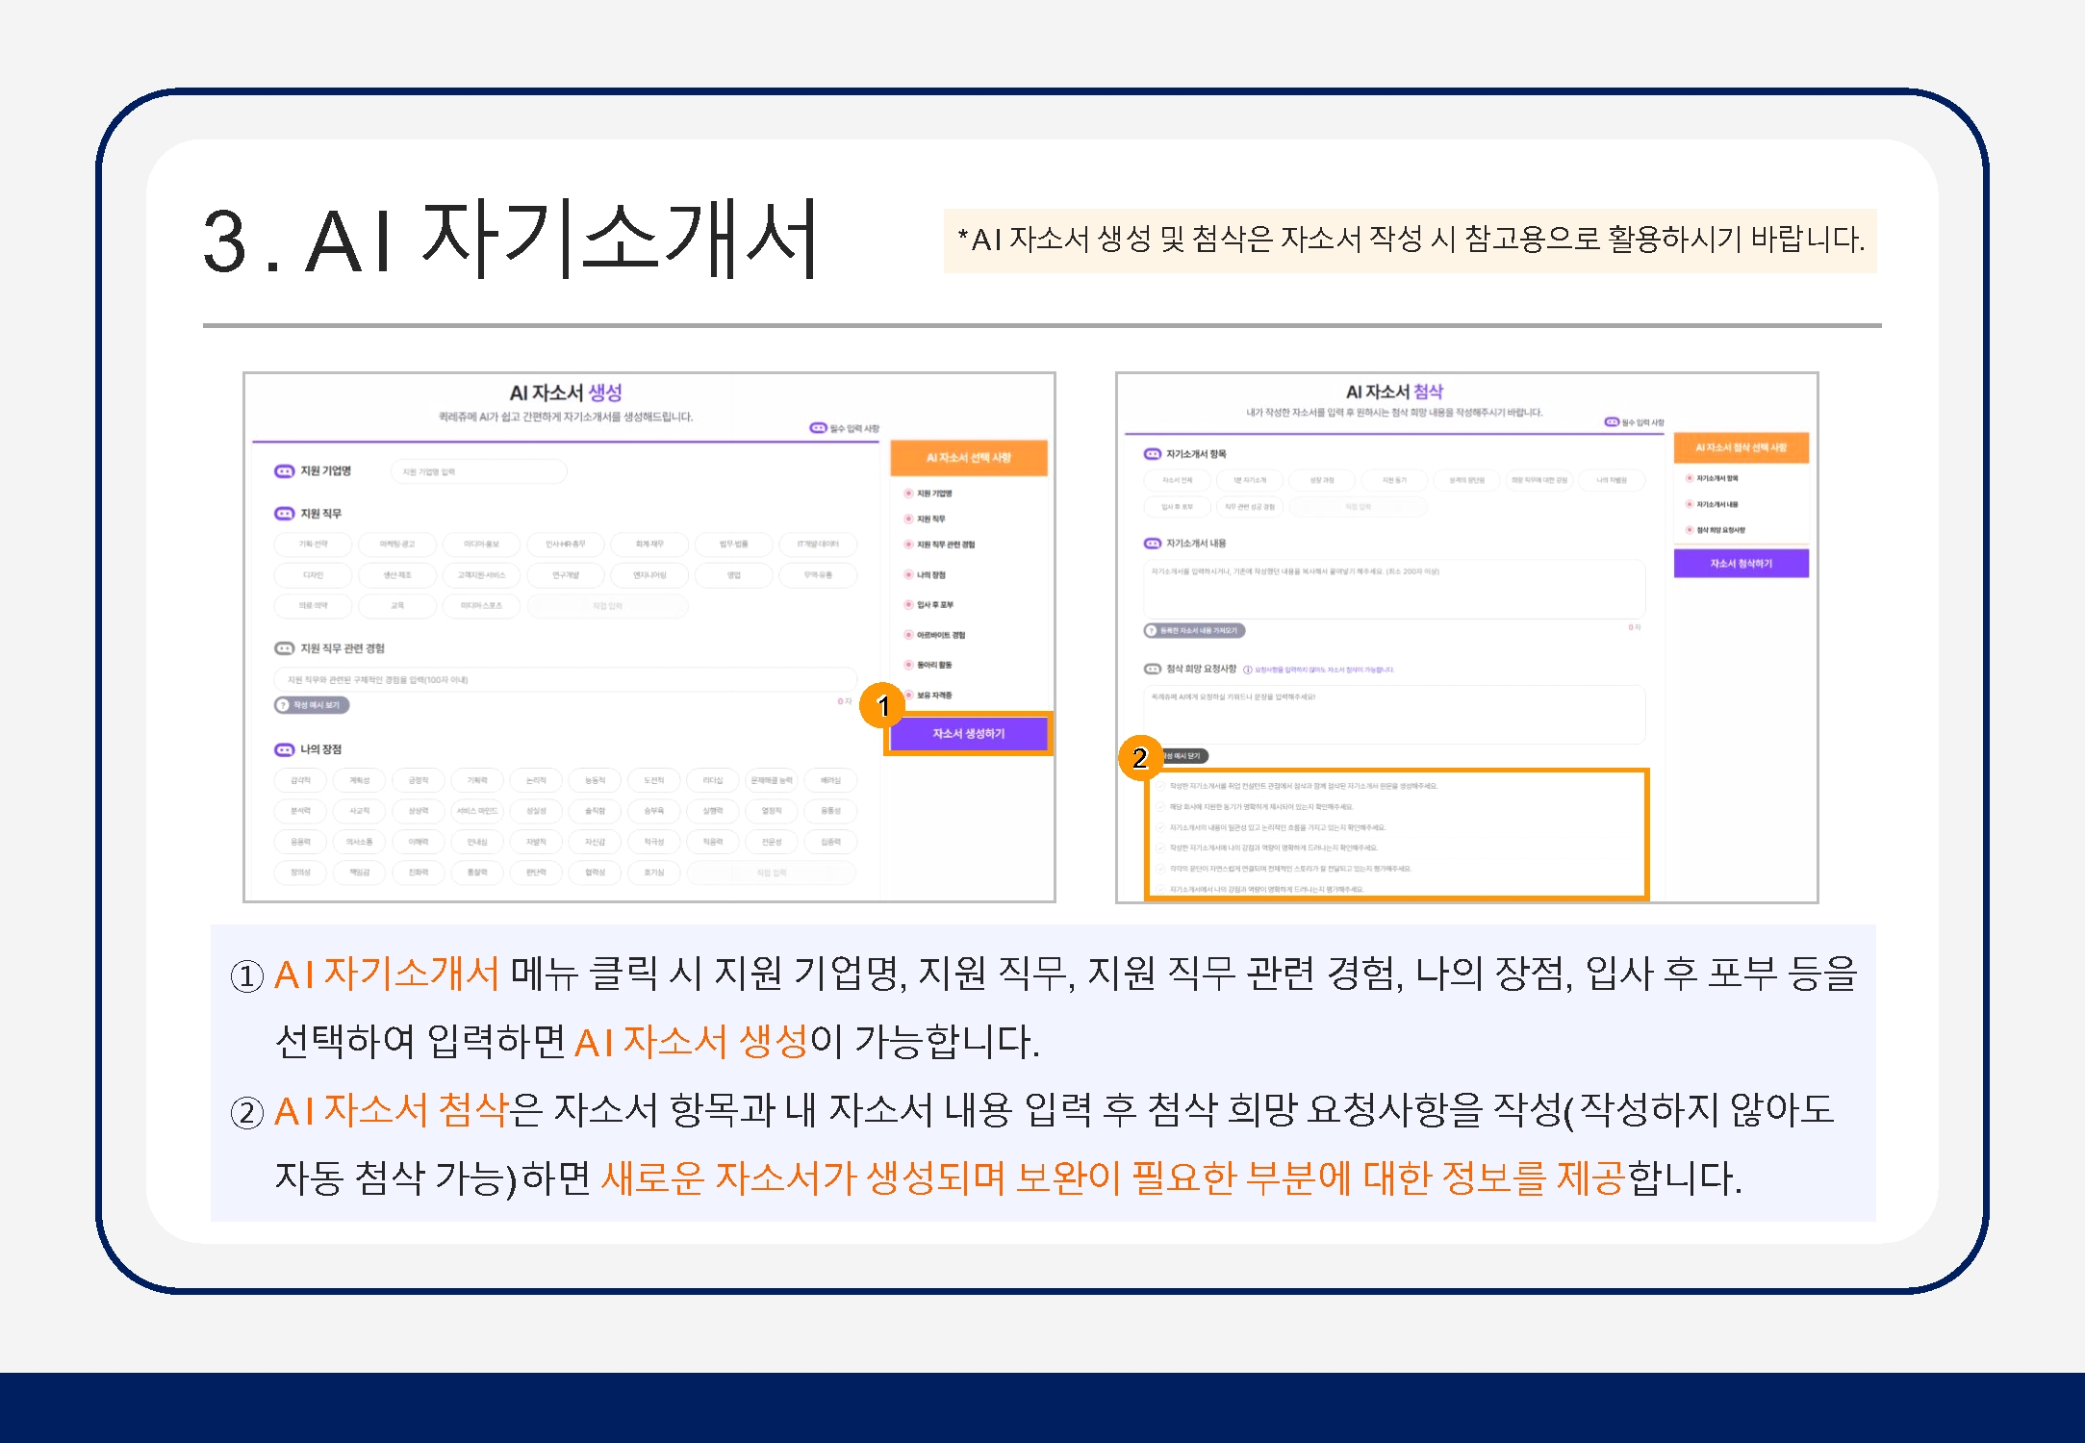Click the orange number 1 circle marker
The height and width of the screenshot is (1443, 2085).
coord(882,705)
